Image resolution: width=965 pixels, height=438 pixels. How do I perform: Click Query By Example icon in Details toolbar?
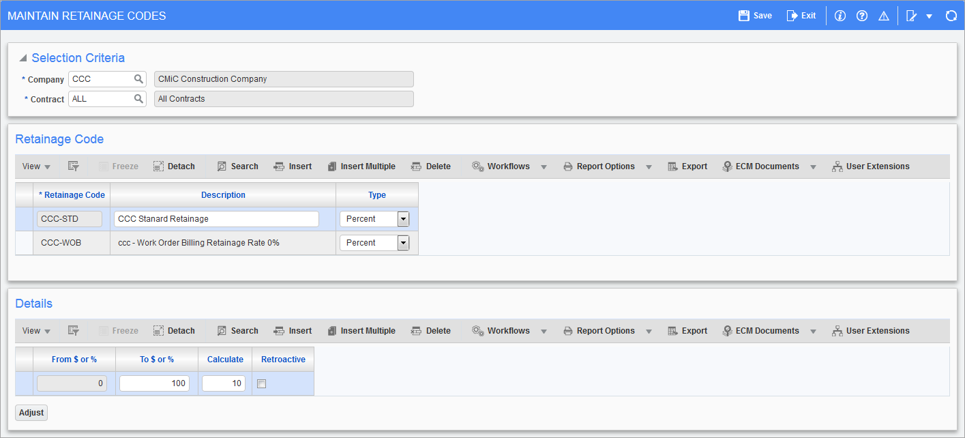(74, 331)
